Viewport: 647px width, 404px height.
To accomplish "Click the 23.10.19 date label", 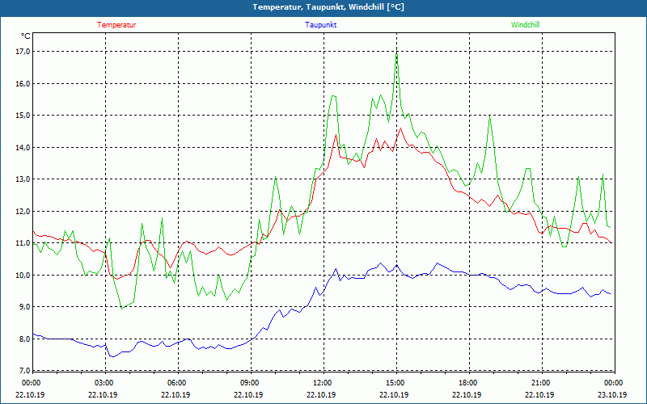I will tap(612, 394).
